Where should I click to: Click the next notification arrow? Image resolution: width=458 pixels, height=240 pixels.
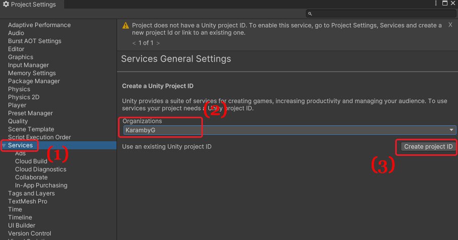coord(158,43)
